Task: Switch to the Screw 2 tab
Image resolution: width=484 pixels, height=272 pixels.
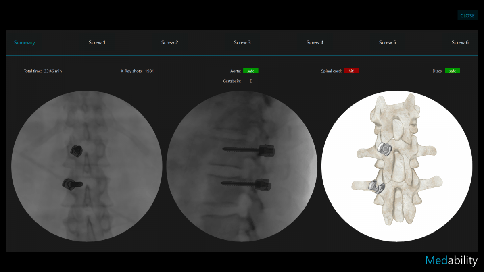Action: 170,42
